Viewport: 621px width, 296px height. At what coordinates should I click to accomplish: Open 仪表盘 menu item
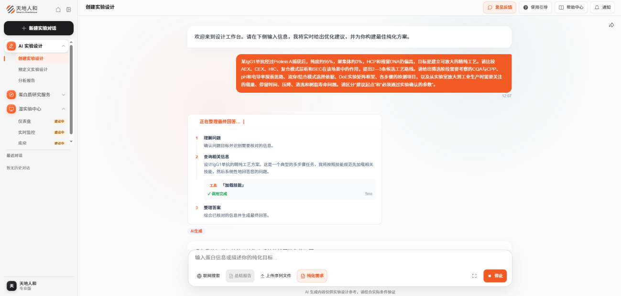pos(24,121)
